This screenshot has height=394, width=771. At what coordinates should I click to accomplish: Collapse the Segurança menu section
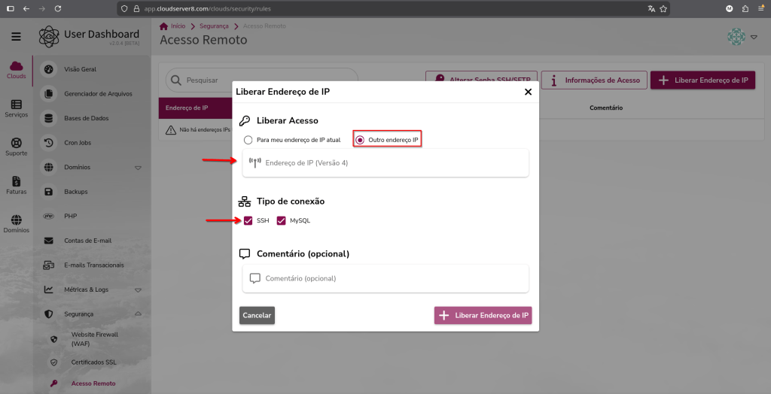pos(138,314)
